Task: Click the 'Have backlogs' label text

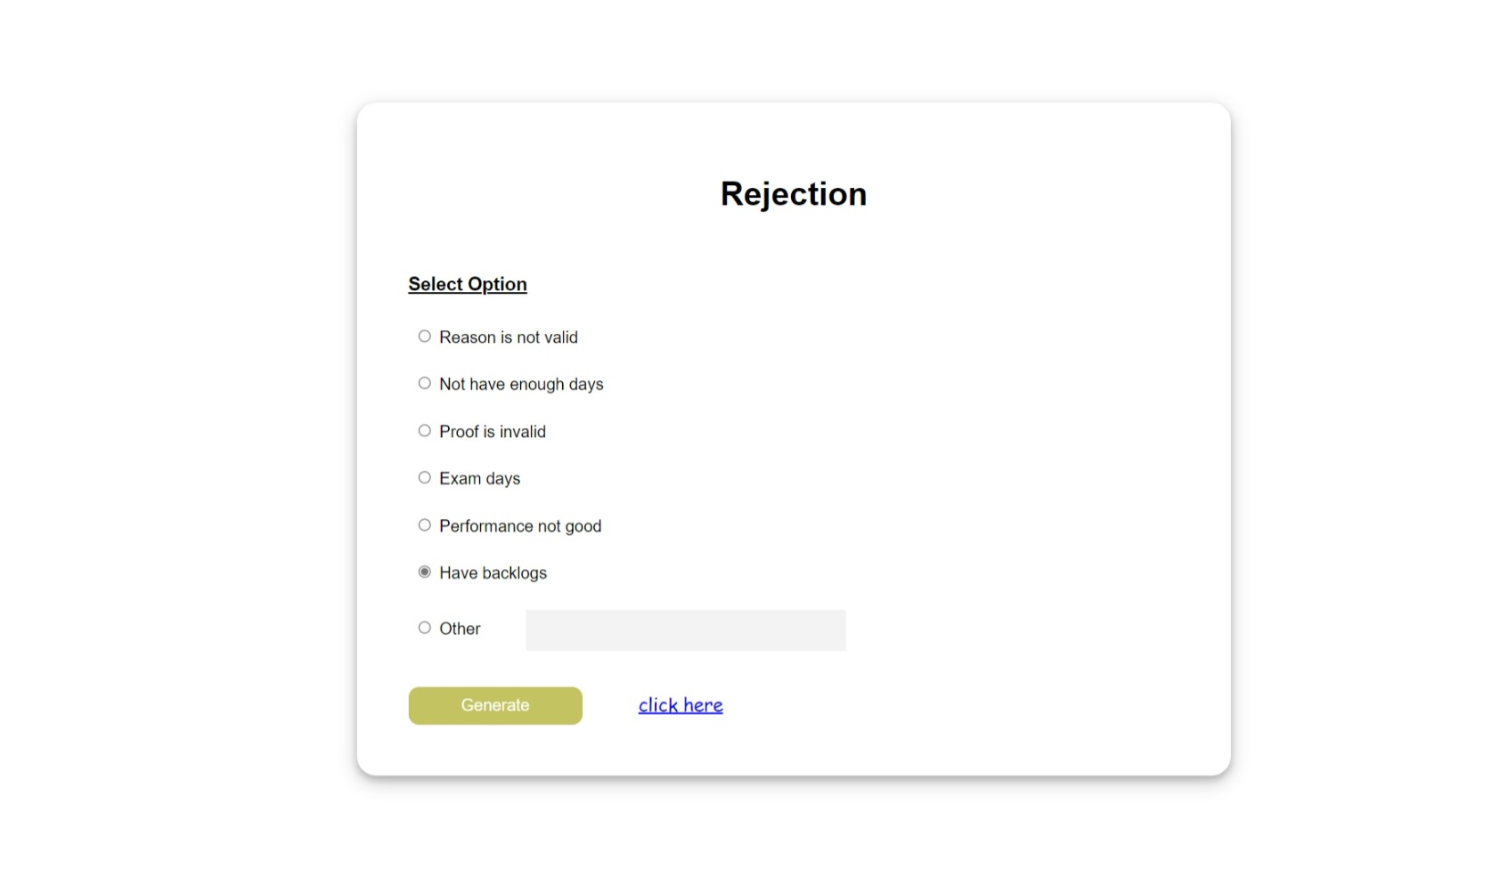Action: [493, 572]
